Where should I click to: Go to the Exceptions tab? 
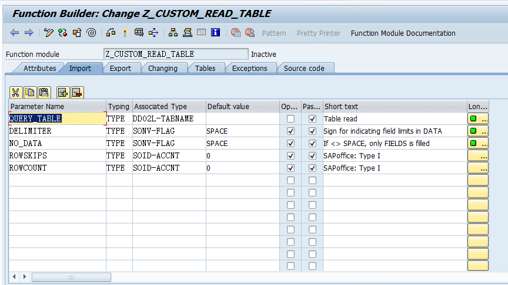coord(249,68)
